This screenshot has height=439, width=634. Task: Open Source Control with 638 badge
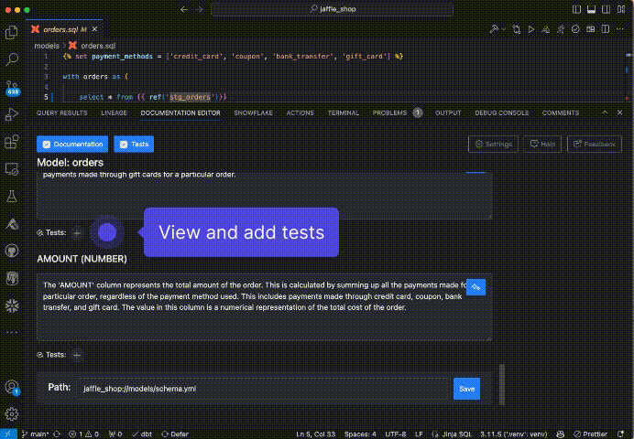coord(12,88)
